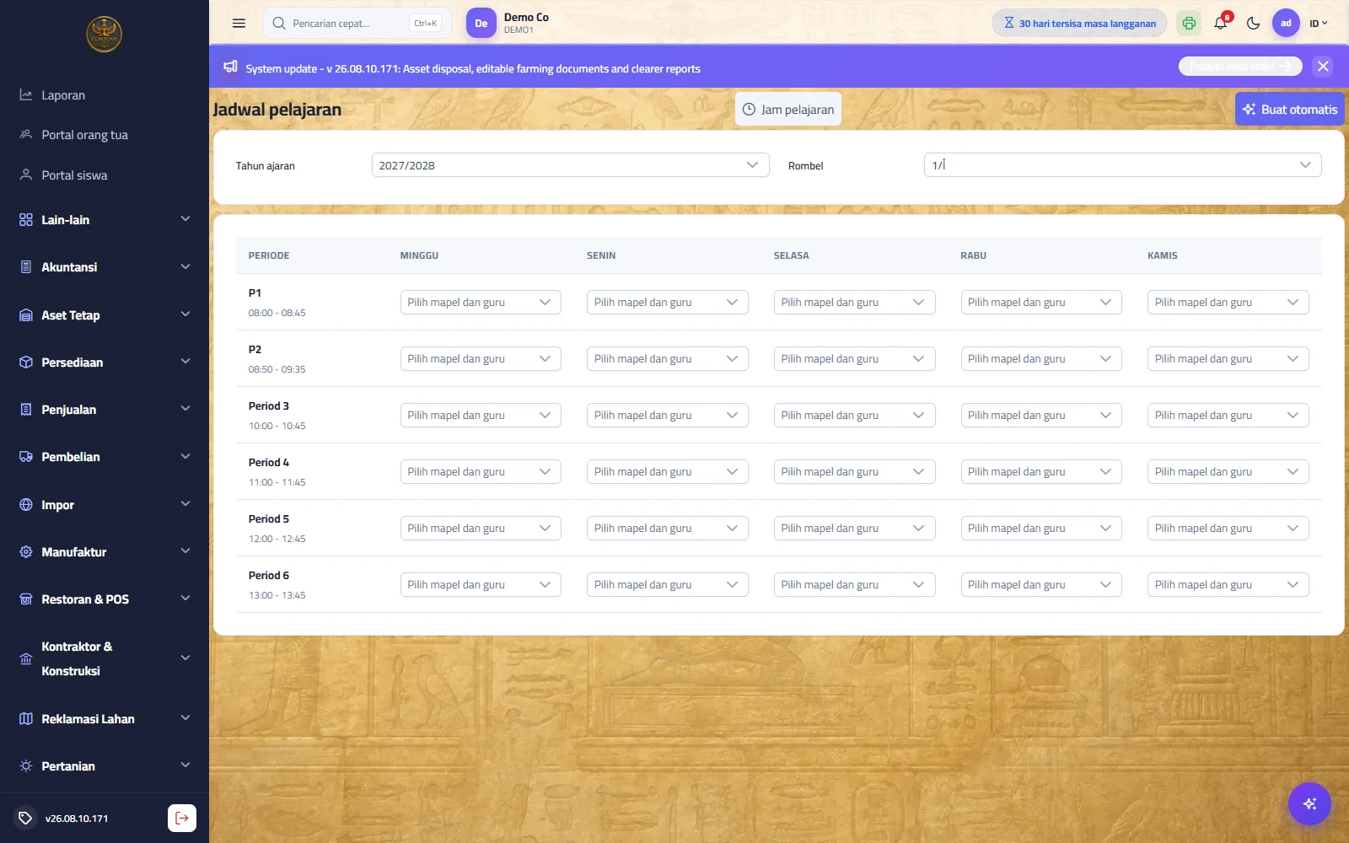Close the system update banner
Image resolution: width=1349 pixels, height=843 pixels.
[x=1323, y=67]
